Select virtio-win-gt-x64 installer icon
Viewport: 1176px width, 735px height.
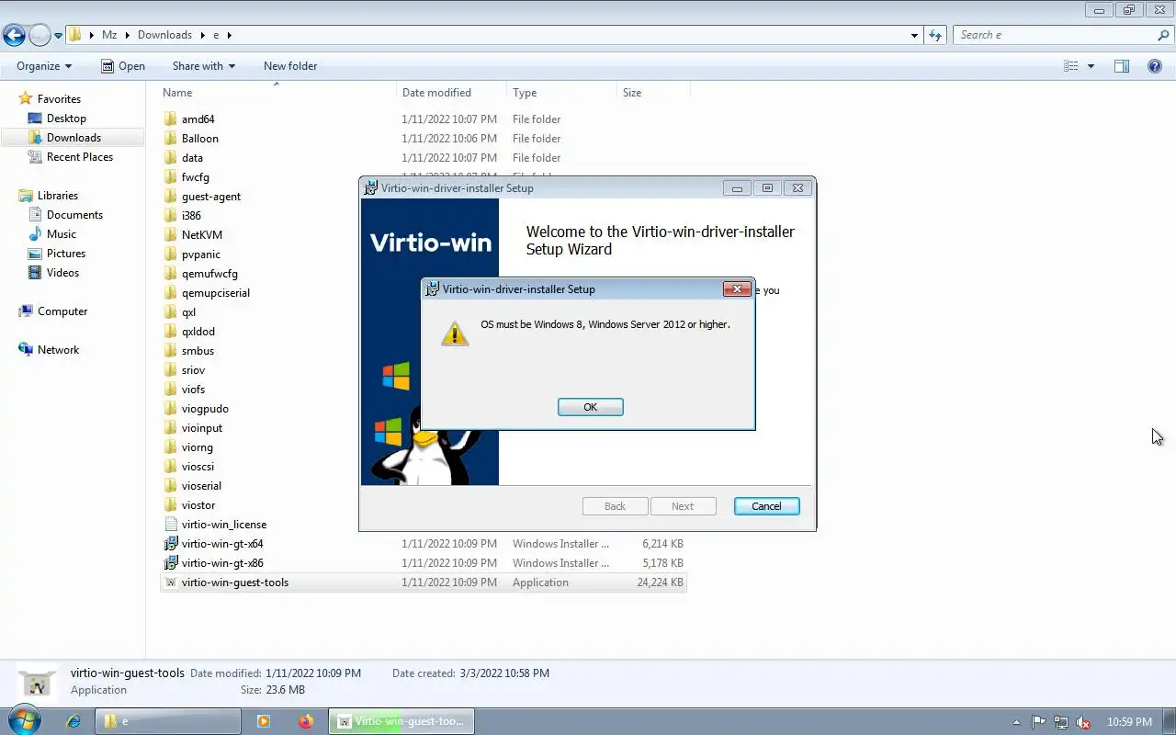170,544
